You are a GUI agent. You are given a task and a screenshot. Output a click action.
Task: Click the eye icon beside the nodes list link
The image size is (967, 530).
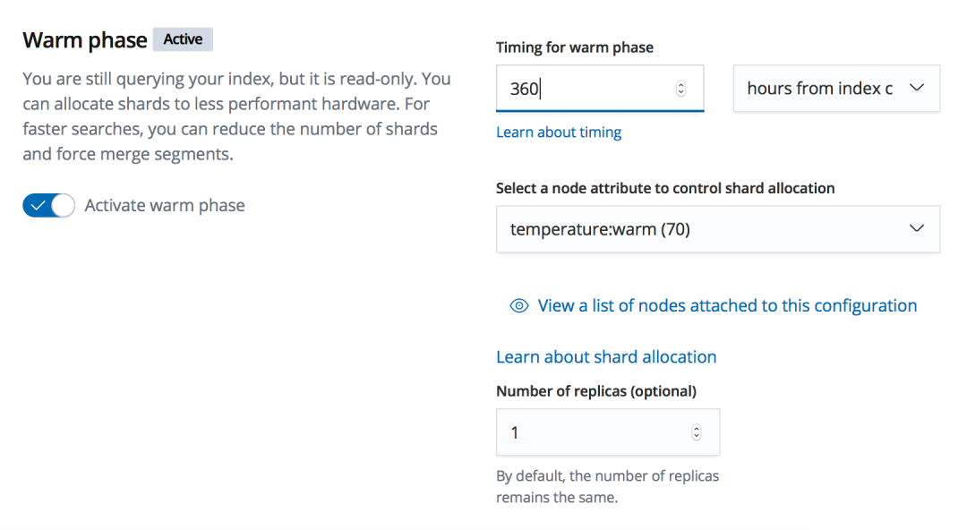[519, 306]
